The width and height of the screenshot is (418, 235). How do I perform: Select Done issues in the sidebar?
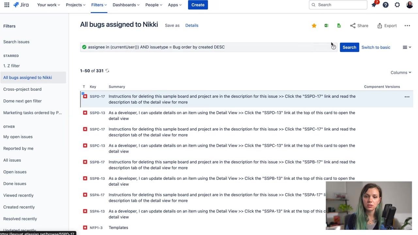coord(15,184)
